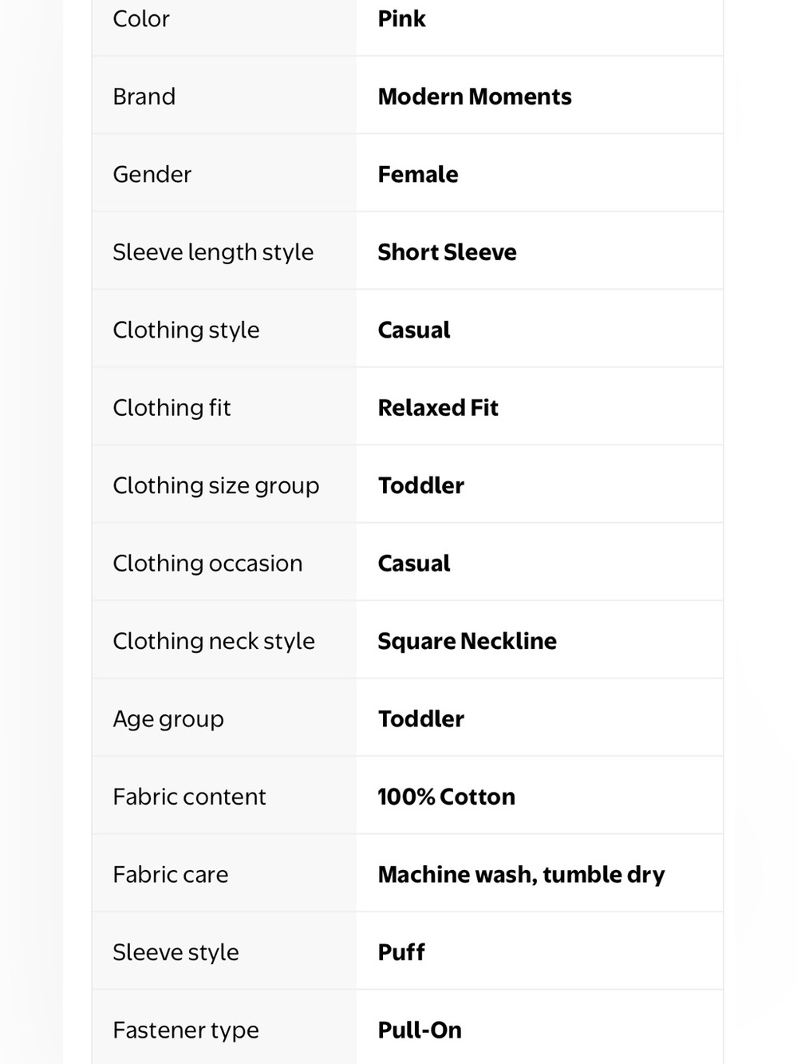Select the Sleeve length style label

pyautogui.click(x=213, y=252)
